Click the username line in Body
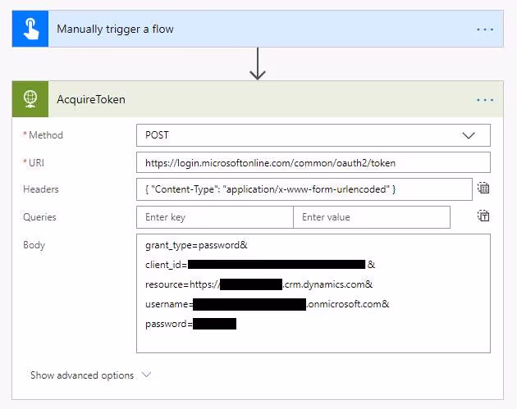The image size is (517, 409). point(267,304)
